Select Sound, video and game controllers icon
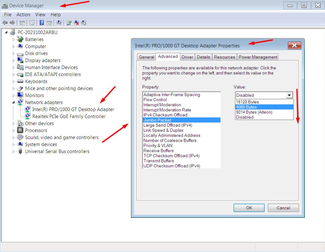 (x=20, y=137)
